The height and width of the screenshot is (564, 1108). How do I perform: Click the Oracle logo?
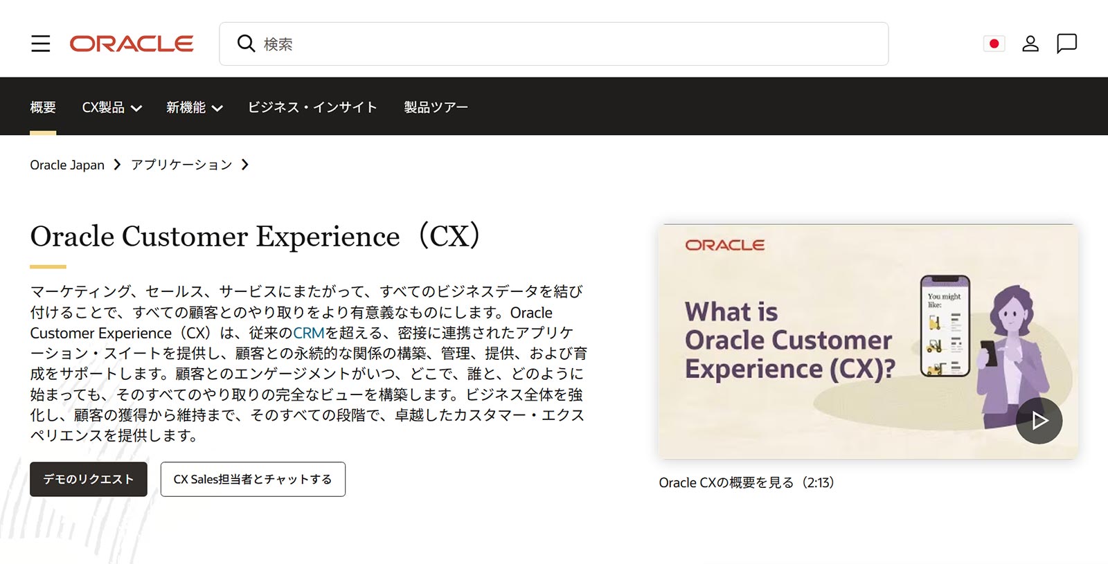(132, 44)
